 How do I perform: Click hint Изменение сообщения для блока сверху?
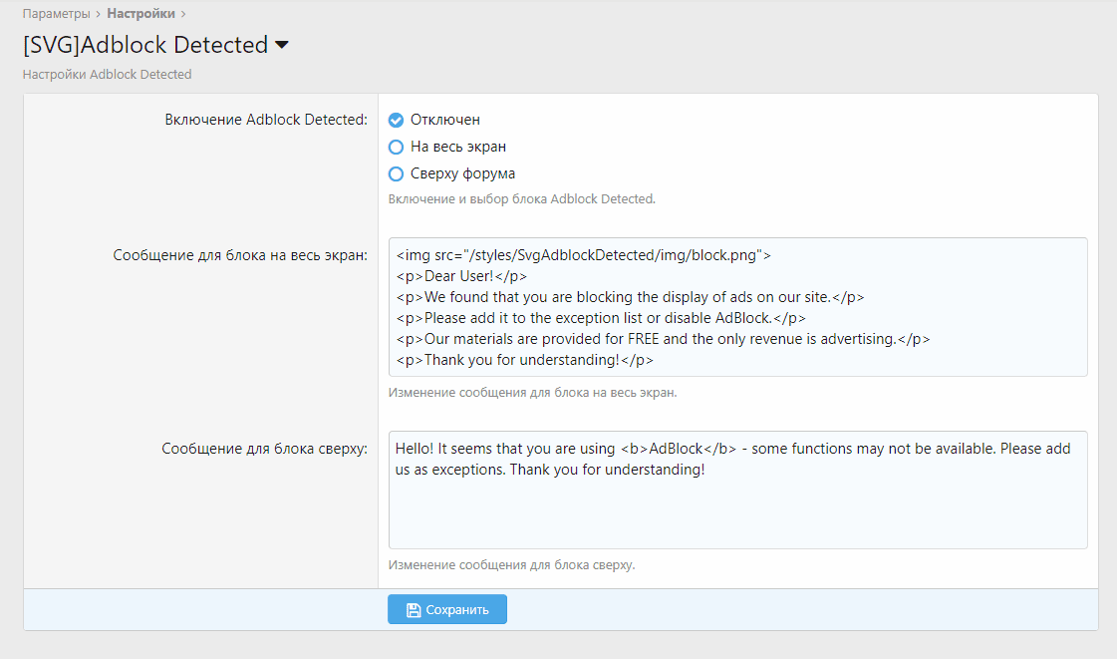point(511,564)
